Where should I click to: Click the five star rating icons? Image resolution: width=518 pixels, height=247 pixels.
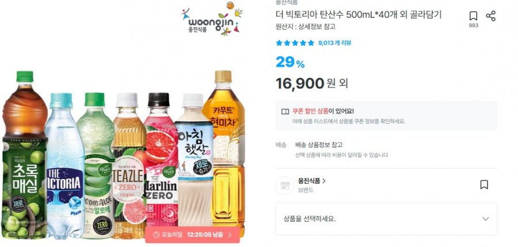(x=295, y=43)
